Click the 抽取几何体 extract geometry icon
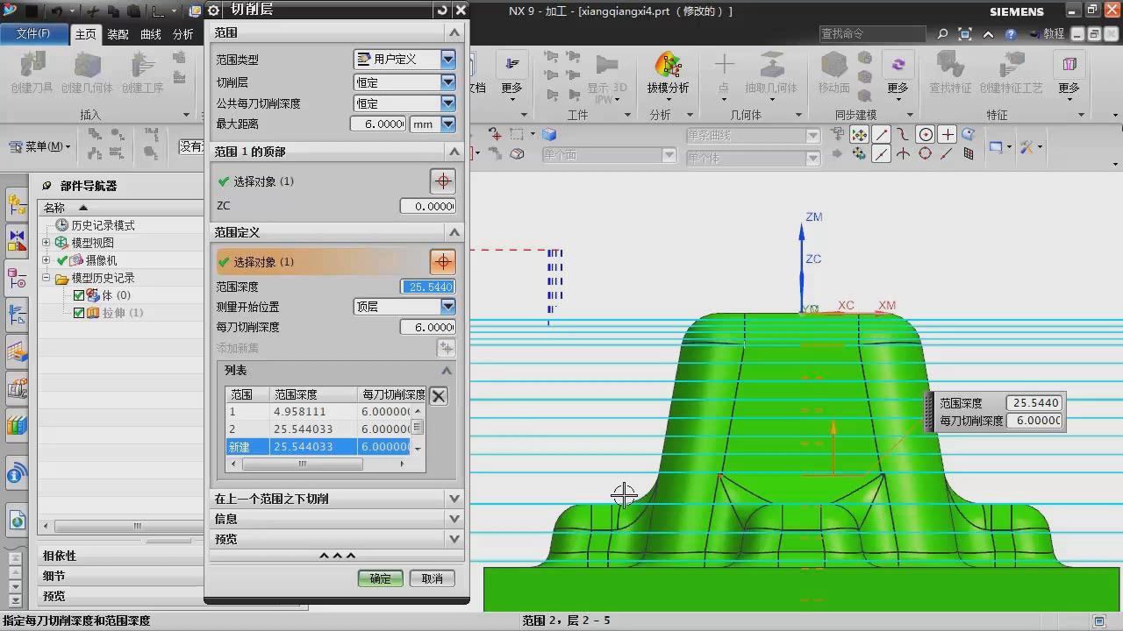Image resolution: width=1123 pixels, height=631 pixels. [x=770, y=67]
